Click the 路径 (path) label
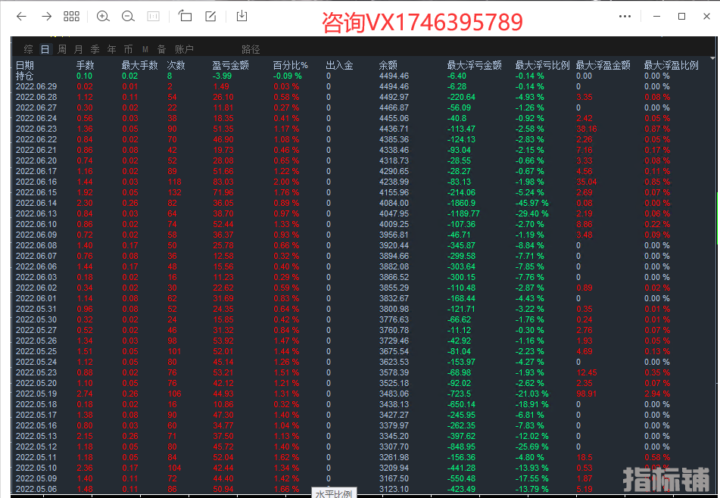The height and width of the screenshot is (498, 720). [251, 49]
